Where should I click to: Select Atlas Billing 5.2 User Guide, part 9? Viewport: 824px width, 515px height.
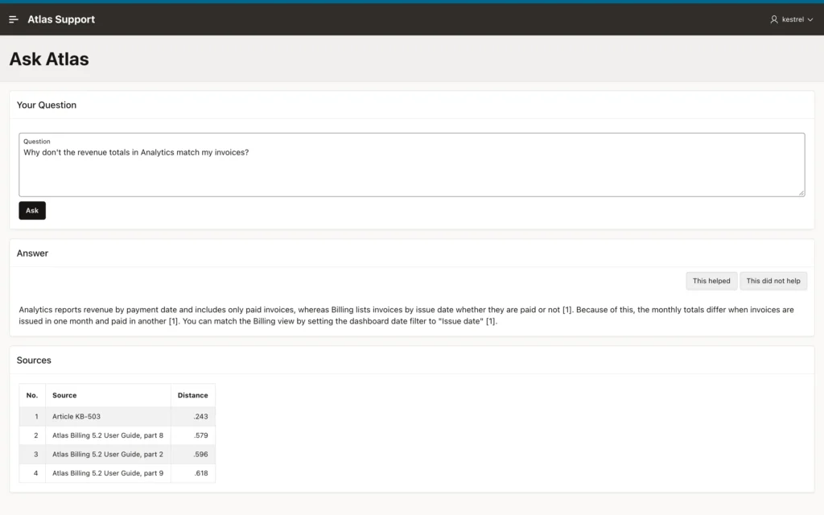pos(108,473)
